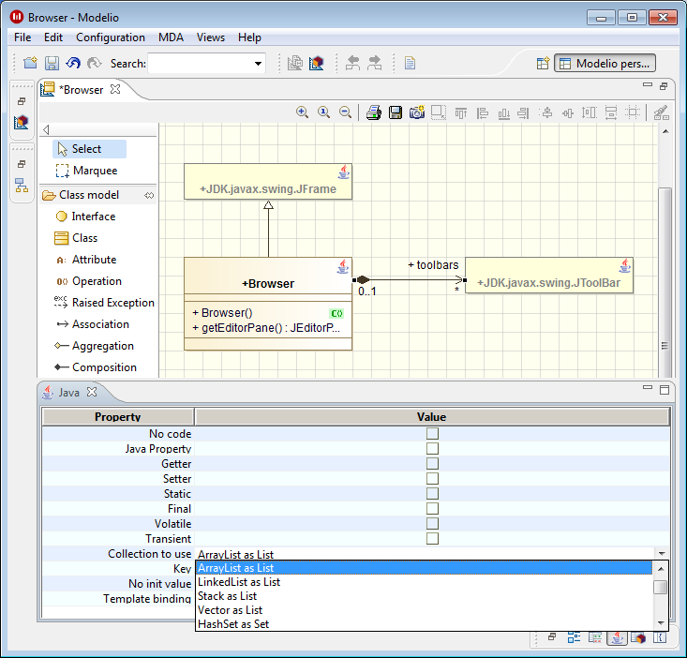
Task: Pick the Raised Exception tool
Action: [104, 302]
